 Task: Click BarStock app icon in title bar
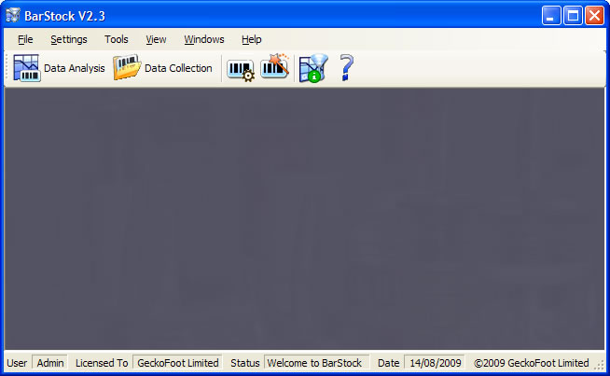pyautogui.click(x=13, y=15)
